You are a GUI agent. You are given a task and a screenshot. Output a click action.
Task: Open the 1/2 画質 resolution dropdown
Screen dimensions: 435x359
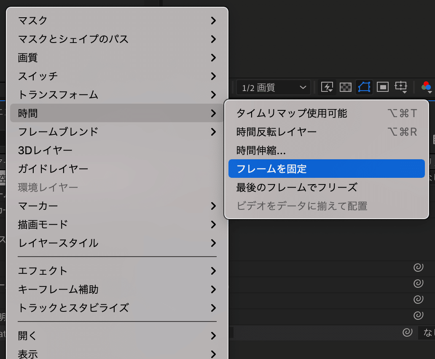(273, 87)
